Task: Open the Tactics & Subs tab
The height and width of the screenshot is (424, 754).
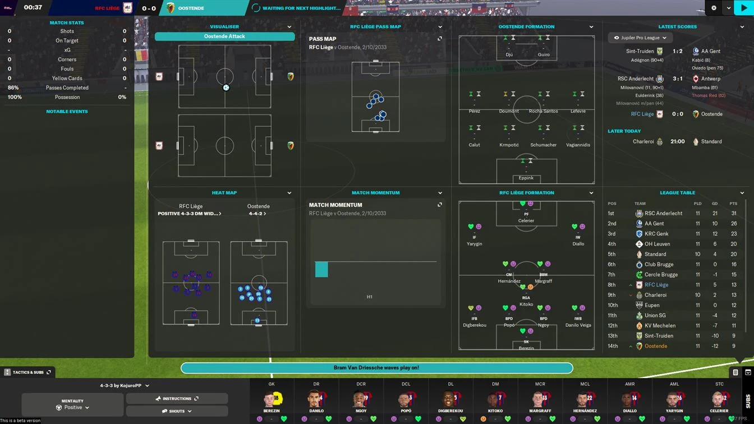Action: (27, 372)
